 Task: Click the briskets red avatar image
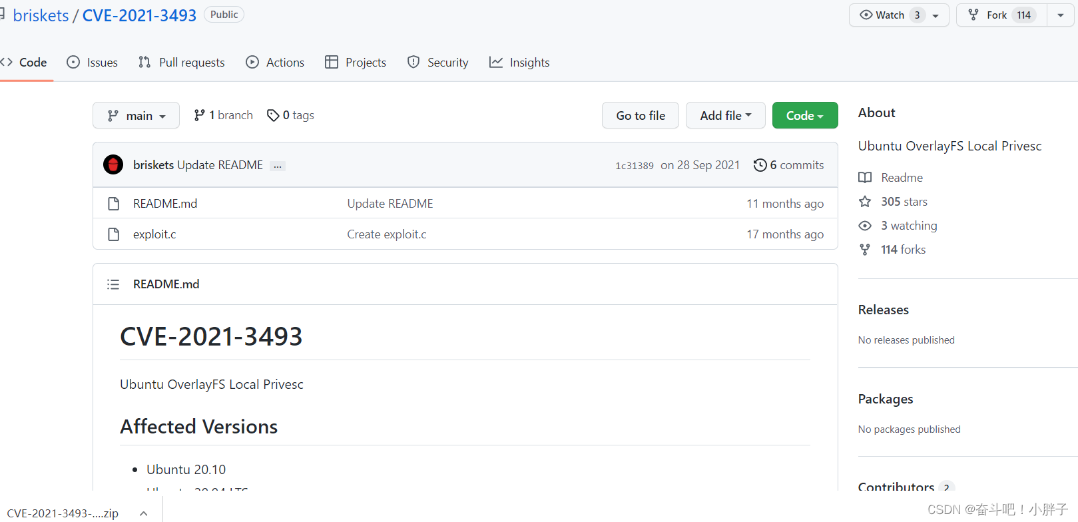tap(113, 164)
